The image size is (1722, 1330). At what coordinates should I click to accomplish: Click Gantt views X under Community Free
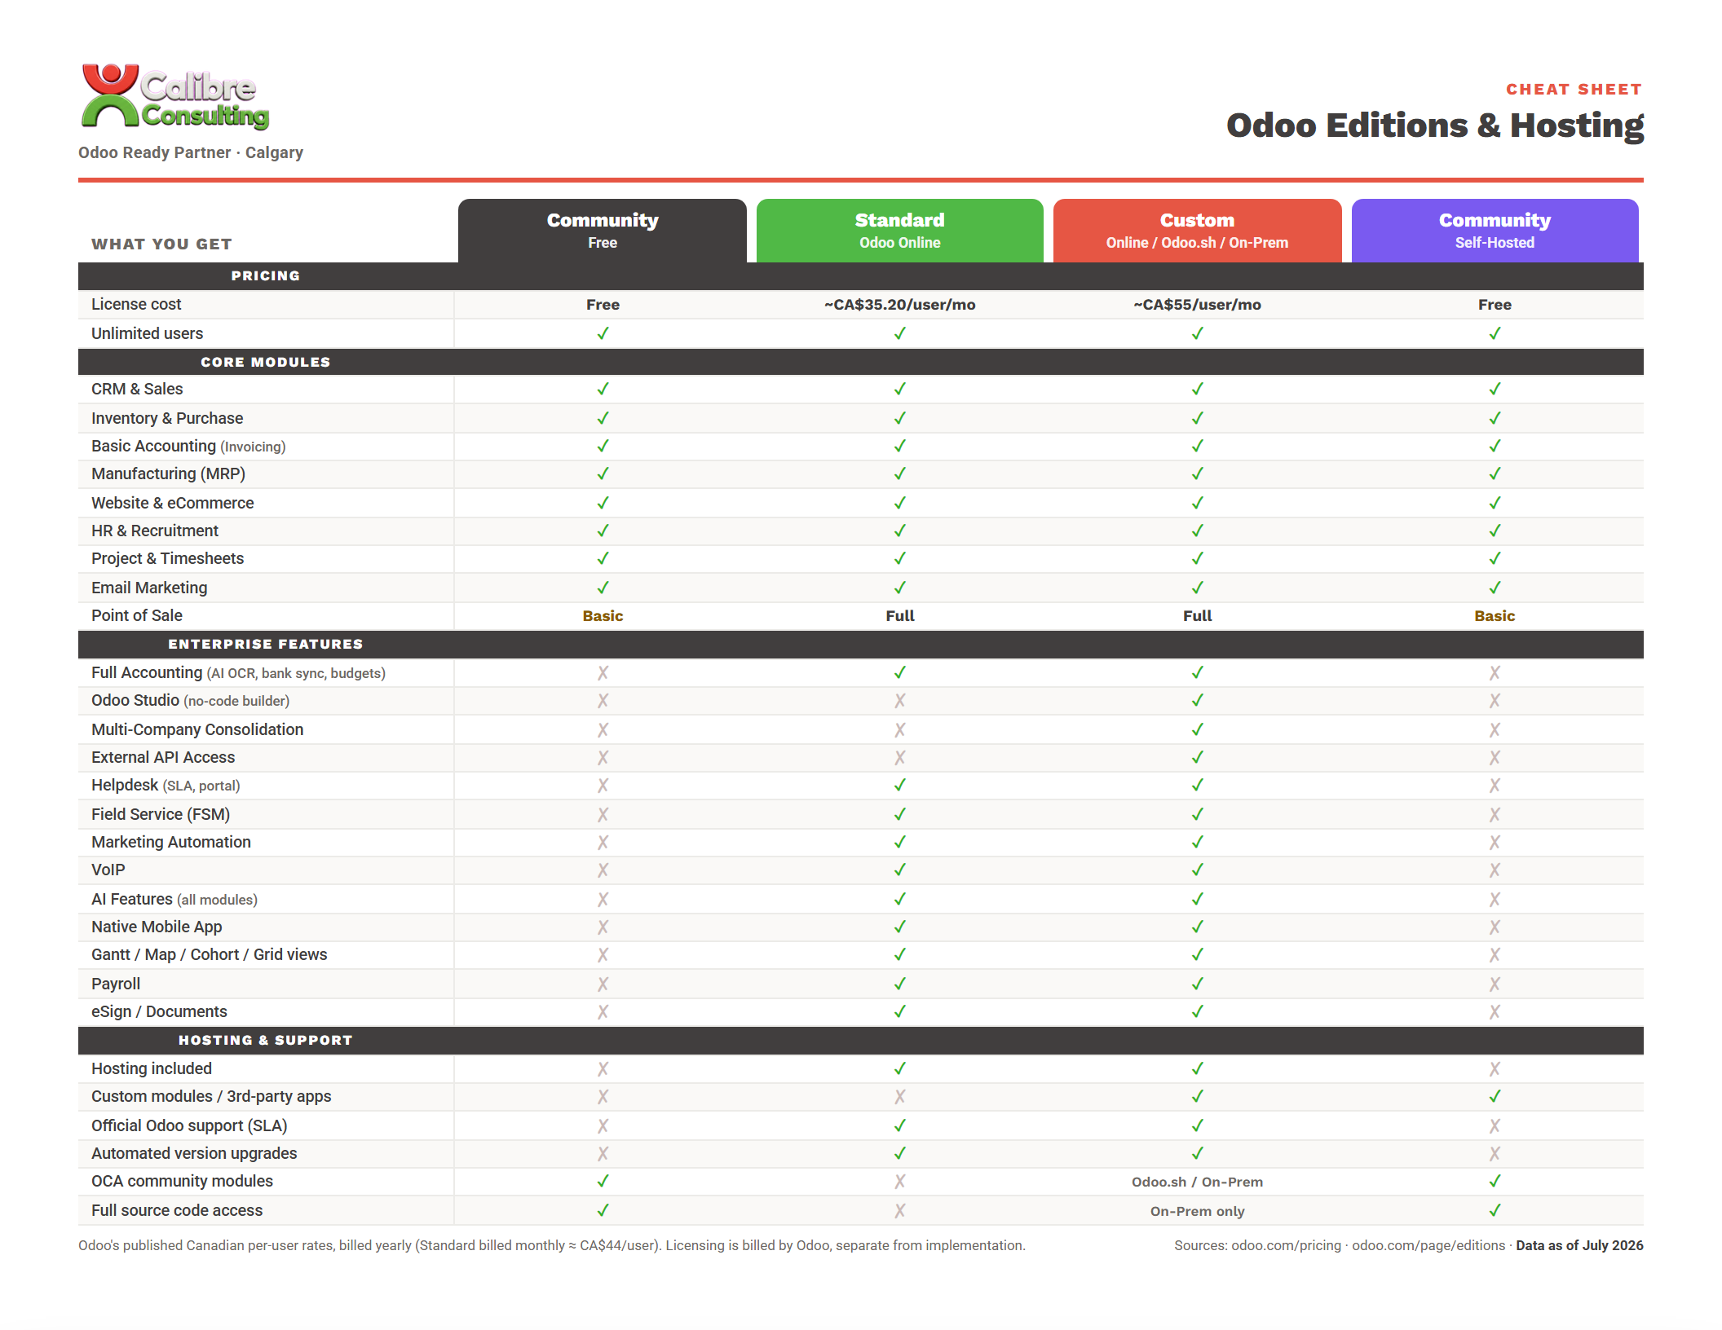pyautogui.click(x=603, y=955)
